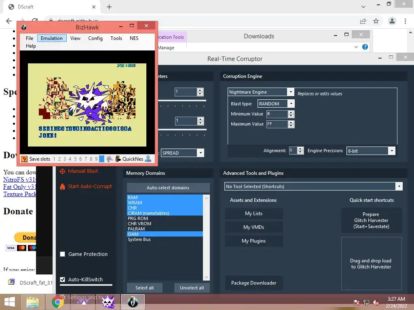This screenshot has width=414, height=310.
Task: Click the memory domains list scrollbar
Action: [x=207, y=237]
